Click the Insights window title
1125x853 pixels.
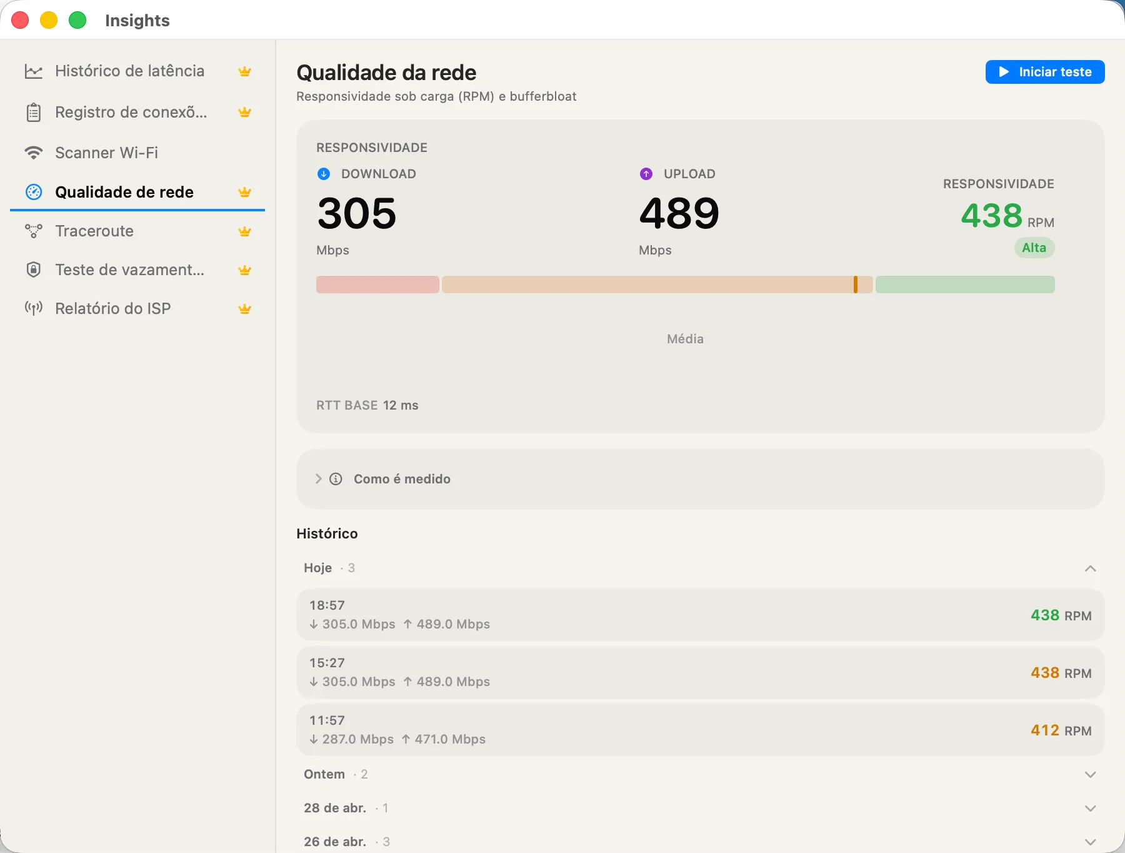pos(137,21)
